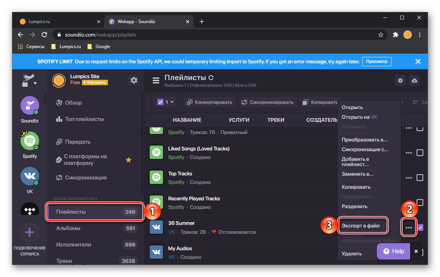
Task: Open the Help button
Action: tap(393, 251)
